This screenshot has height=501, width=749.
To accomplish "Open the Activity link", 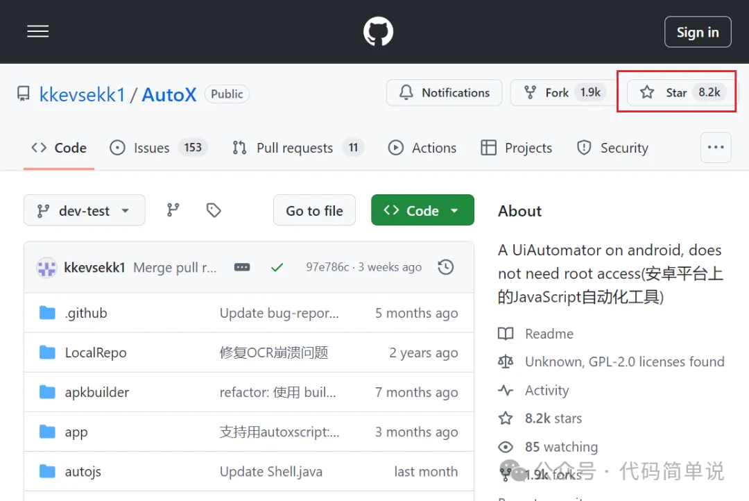I will click(x=547, y=390).
